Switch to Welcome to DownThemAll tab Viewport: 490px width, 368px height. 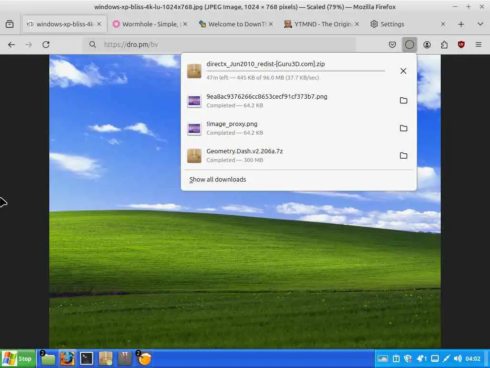[x=236, y=24]
